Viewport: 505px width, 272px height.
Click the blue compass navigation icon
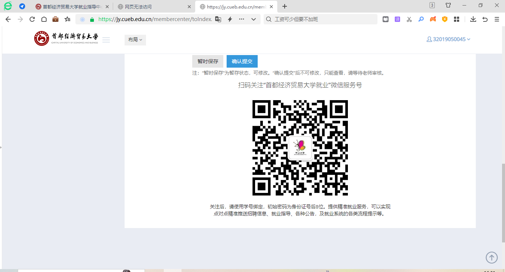22,6
